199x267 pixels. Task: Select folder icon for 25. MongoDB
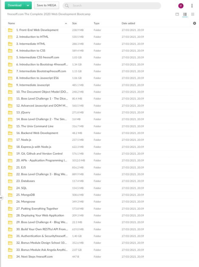10,195
